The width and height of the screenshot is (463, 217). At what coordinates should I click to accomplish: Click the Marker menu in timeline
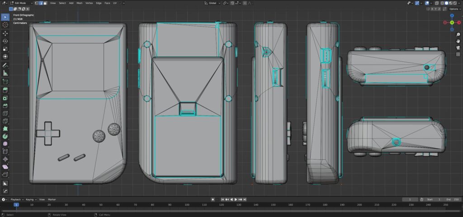[x=52, y=199]
